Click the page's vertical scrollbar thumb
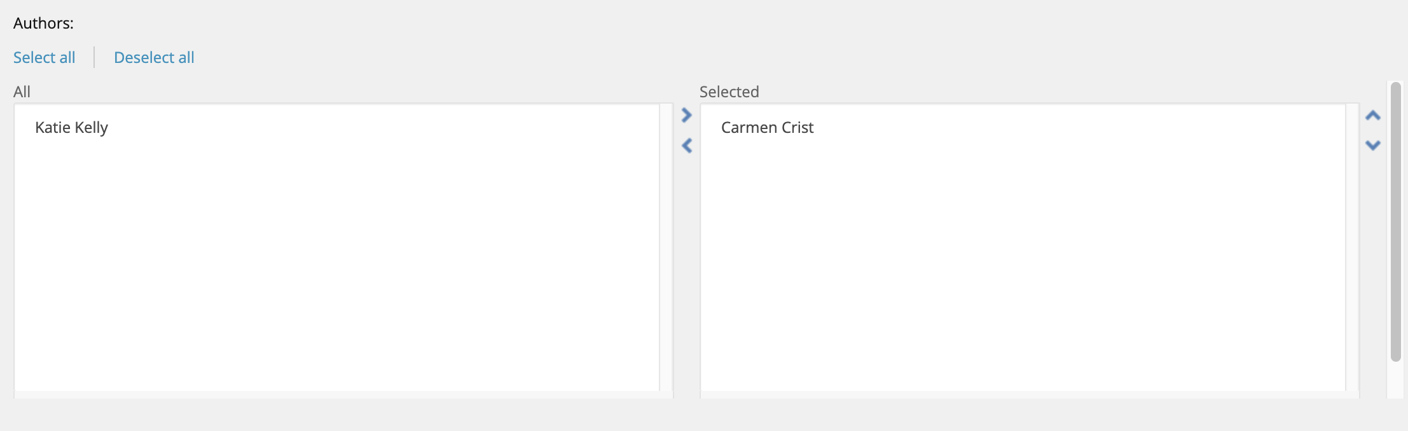The image size is (1408, 431). click(x=1396, y=221)
